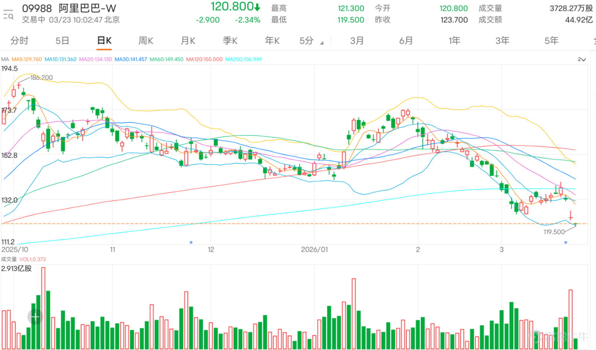The image size is (596, 350).
Task: Click the 今开 value 120.800
Action: tap(454, 9)
